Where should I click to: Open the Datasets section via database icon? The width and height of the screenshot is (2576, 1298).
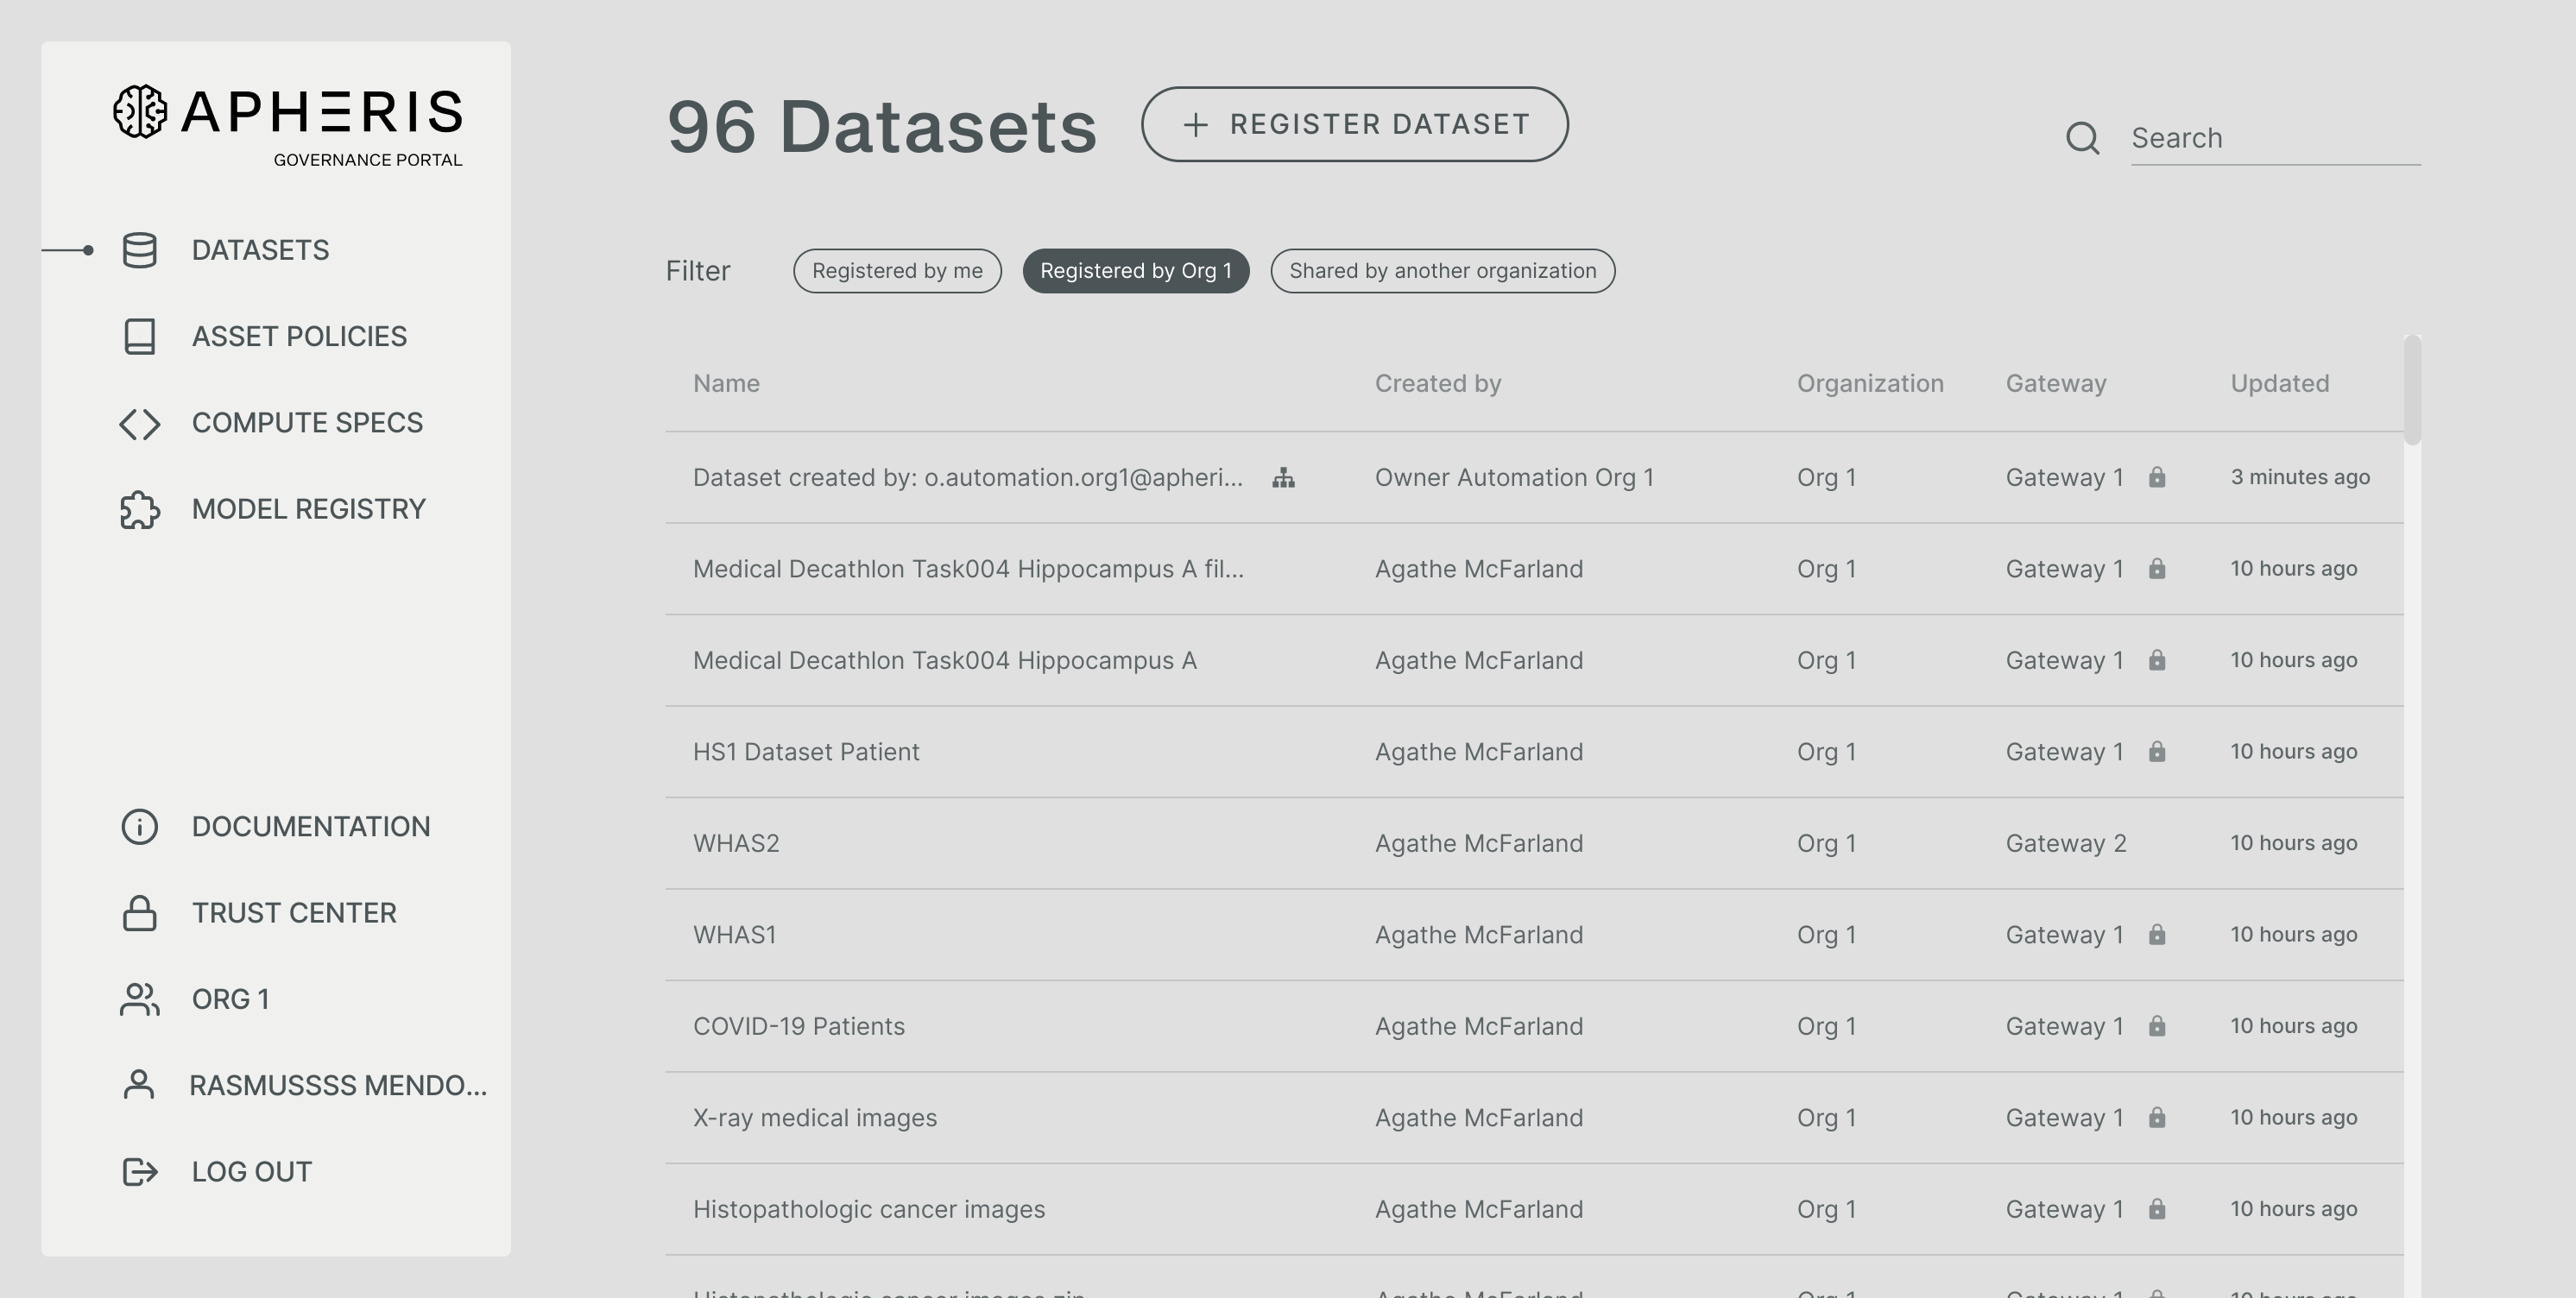[x=139, y=250]
